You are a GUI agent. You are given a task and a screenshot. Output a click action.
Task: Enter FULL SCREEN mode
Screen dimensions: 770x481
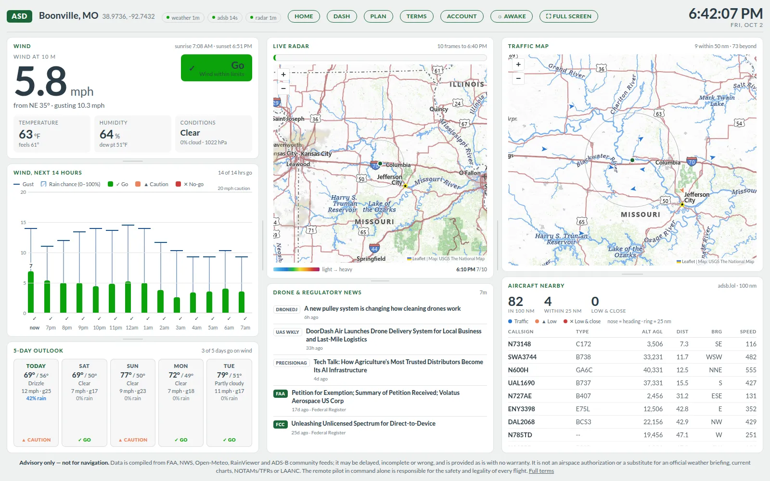569,16
